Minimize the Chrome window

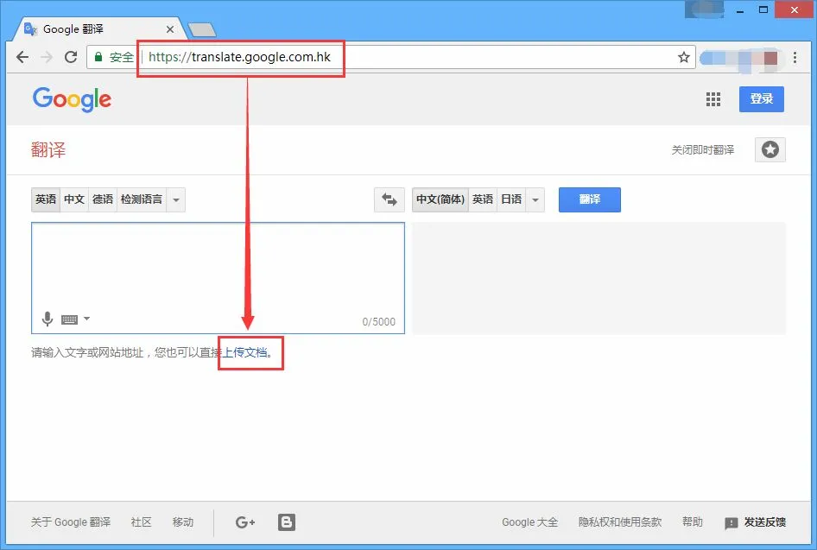tap(739, 10)
